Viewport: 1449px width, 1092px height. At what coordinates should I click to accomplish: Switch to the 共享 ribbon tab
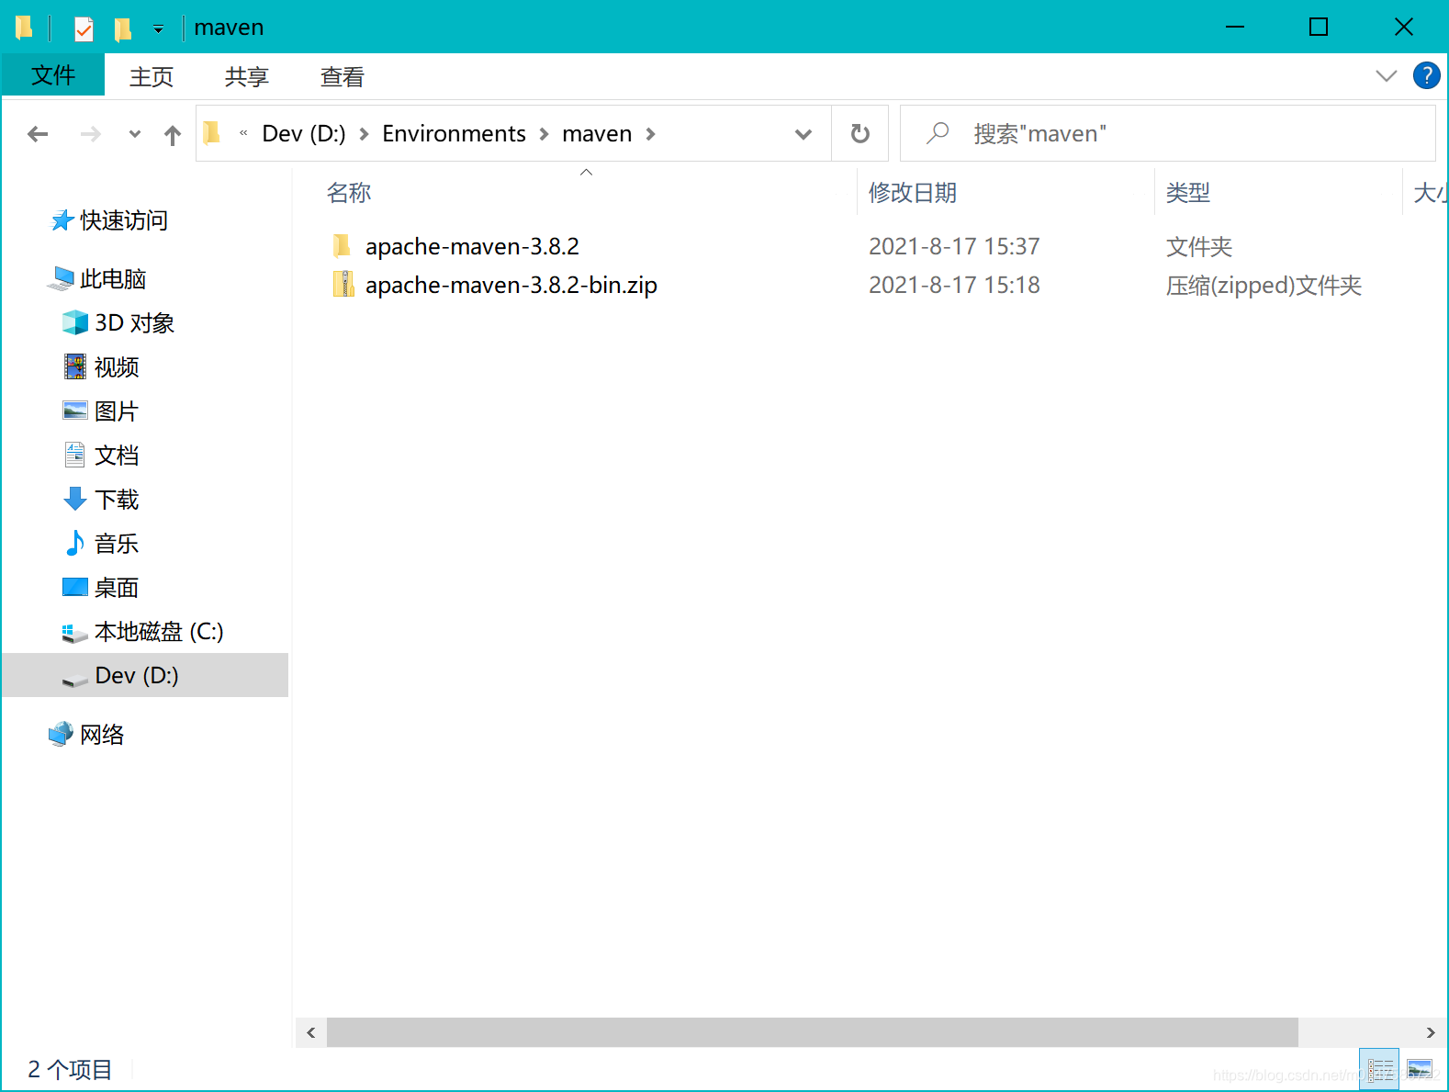coord(247,77)
